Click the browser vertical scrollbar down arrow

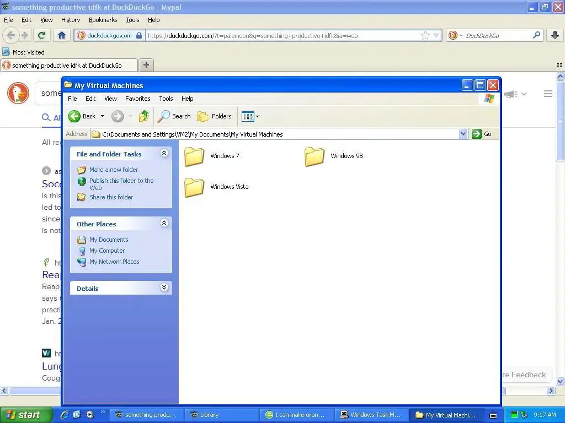(561, 381)
